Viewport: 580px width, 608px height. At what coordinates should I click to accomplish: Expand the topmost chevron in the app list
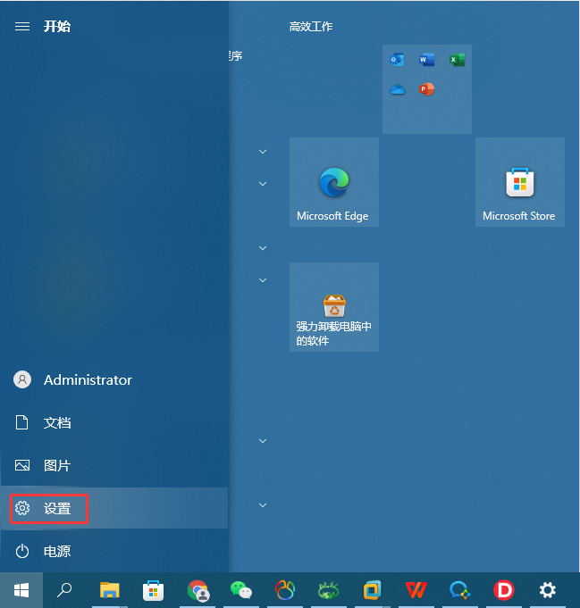click(263, 152)
